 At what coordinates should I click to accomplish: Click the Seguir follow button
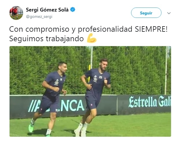pos(146,13)
